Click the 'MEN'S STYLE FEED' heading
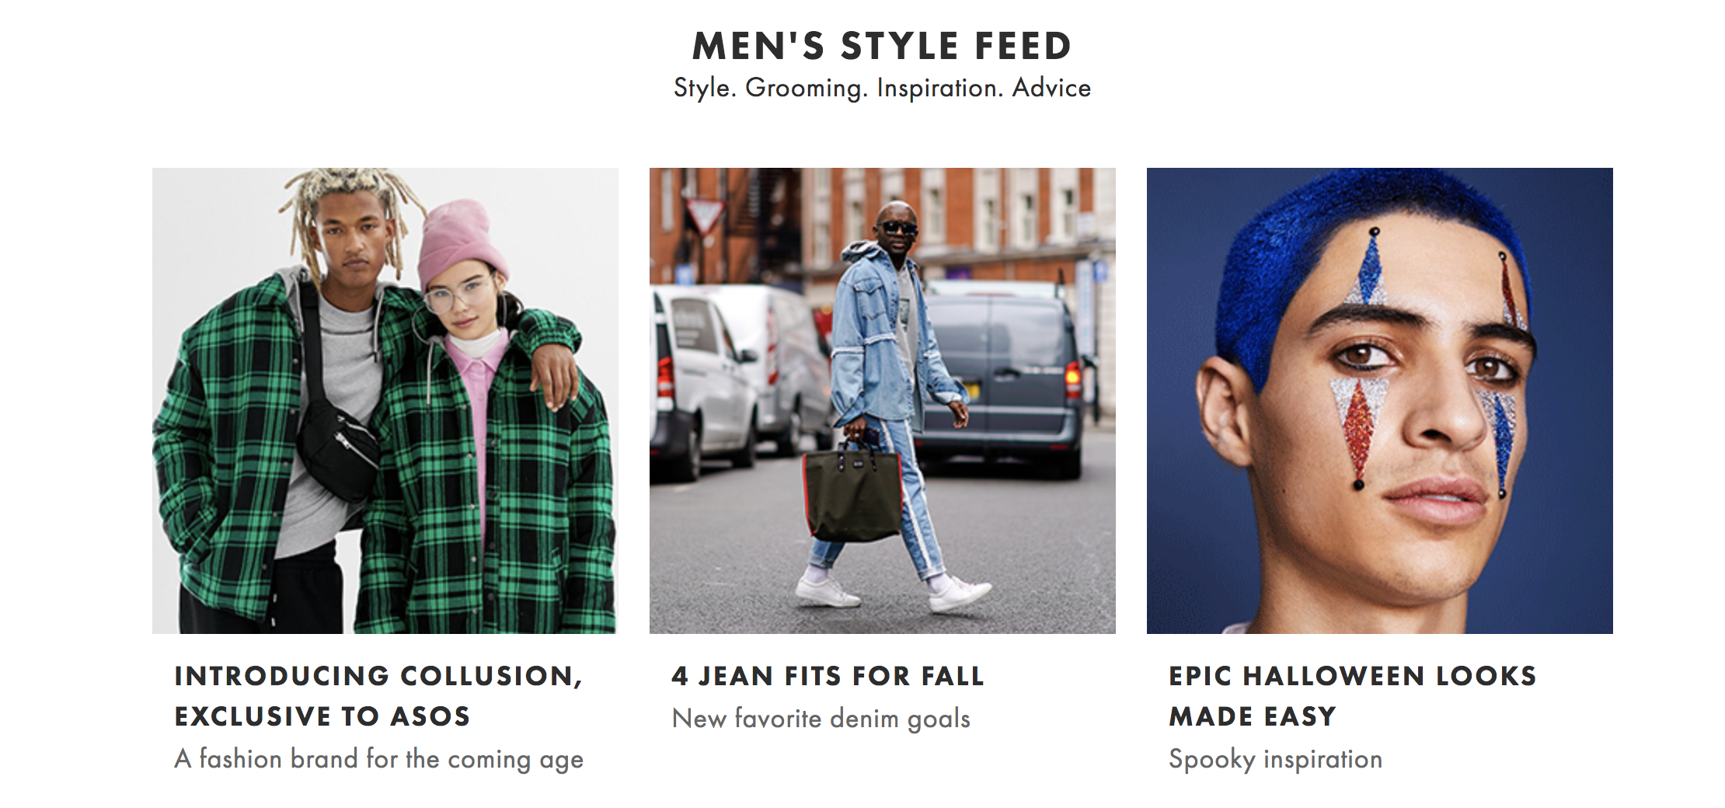 (882, 46)
